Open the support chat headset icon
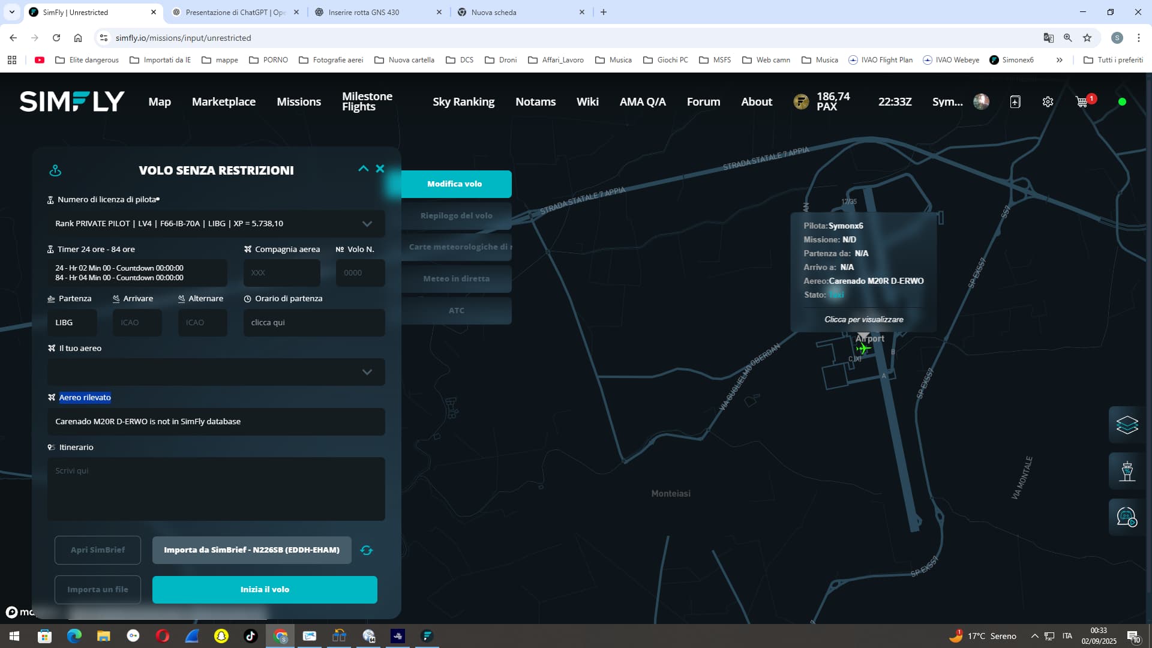 (x=1127, y=517)
